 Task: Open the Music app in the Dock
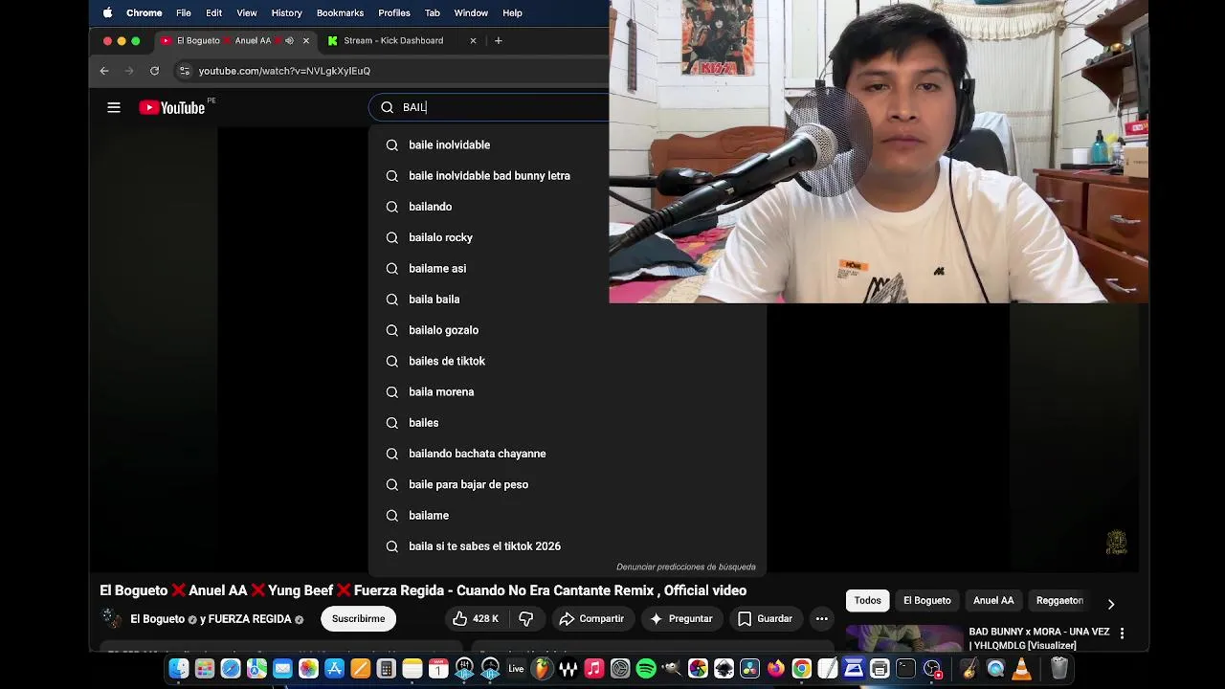point(594,669)
